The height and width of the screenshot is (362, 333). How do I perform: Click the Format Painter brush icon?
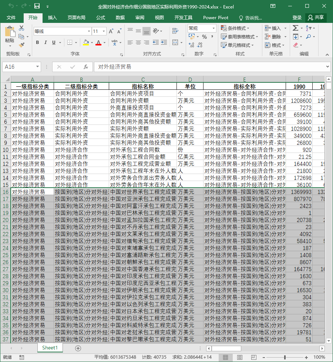pyautogui.click(x=21, y=45)
